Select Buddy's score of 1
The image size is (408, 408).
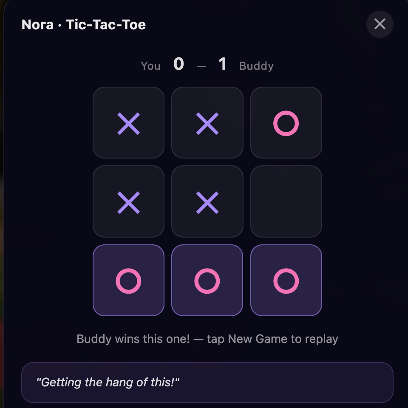coord(223,65)
